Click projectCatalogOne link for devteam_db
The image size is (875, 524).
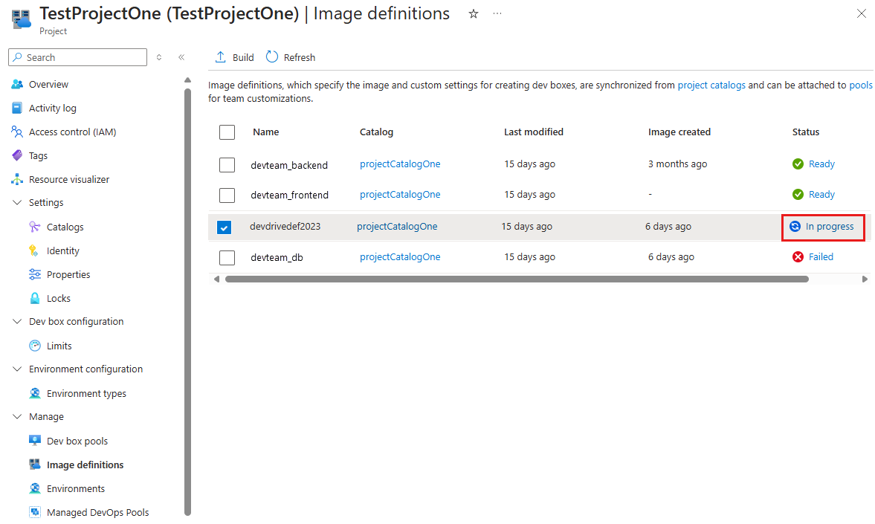[400, 257]
